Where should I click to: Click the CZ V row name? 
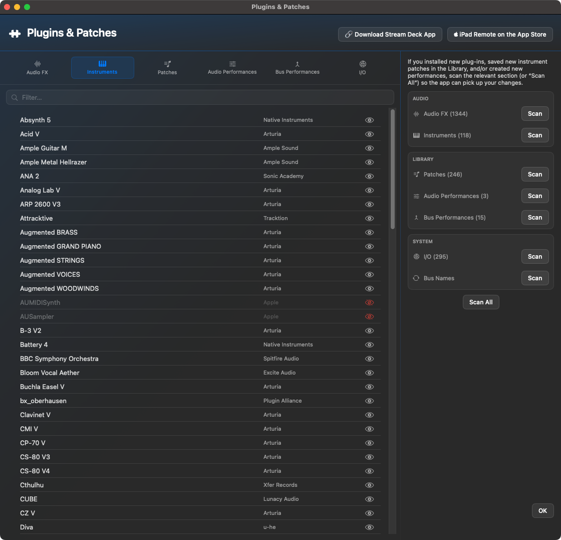[x=28, y=513]
